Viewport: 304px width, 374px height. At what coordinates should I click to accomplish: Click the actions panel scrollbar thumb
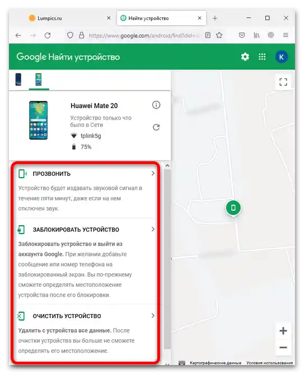tap(167, 259)
